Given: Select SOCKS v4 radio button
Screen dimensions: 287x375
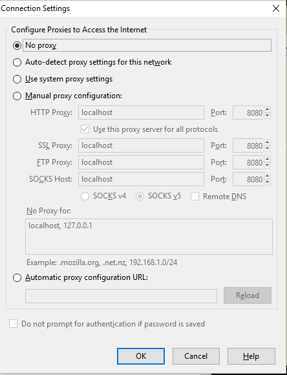Looking at the screenshot, I should point(85,197).
